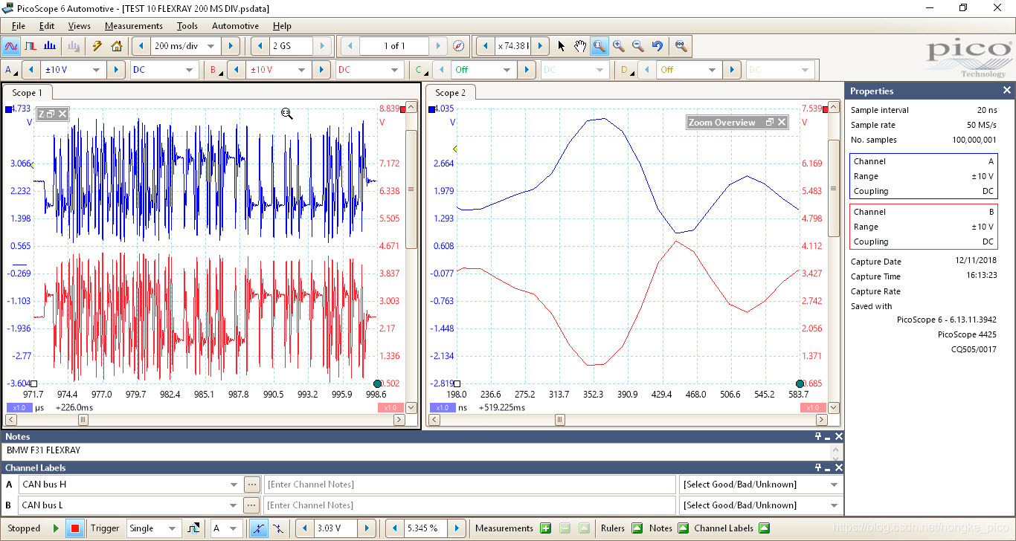The image size is (1016, 541).
Task: Select Marquee Zoom tool
Action: [x=599, y=46]
